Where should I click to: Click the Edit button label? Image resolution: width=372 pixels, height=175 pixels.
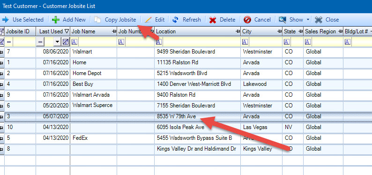(x=160, y=20)
